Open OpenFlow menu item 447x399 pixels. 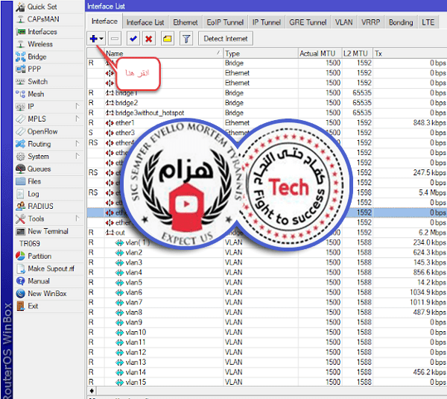coord(48,131)
